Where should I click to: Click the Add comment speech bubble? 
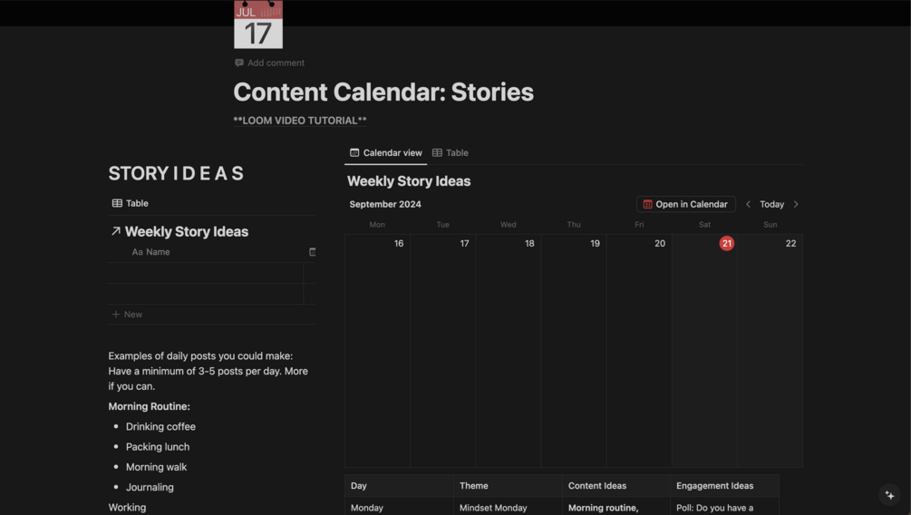click(x=239, y=63)
